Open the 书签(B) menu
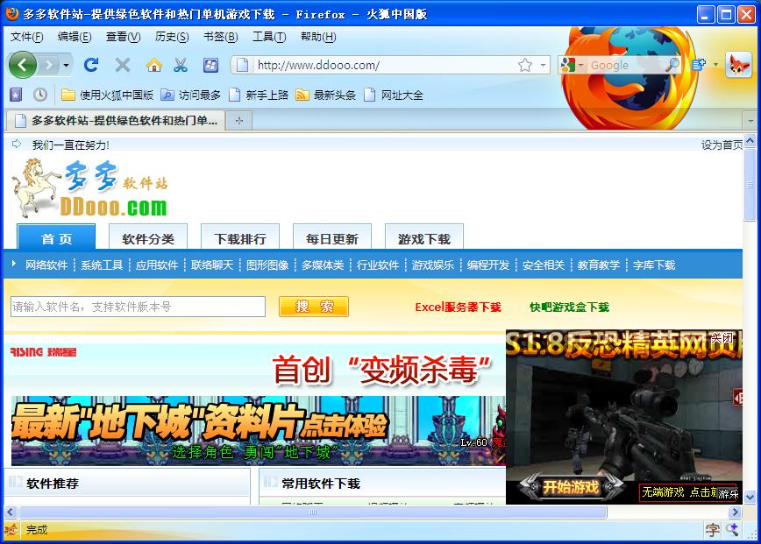This screenshot has width=761, height=544. [x=220, y=37]
